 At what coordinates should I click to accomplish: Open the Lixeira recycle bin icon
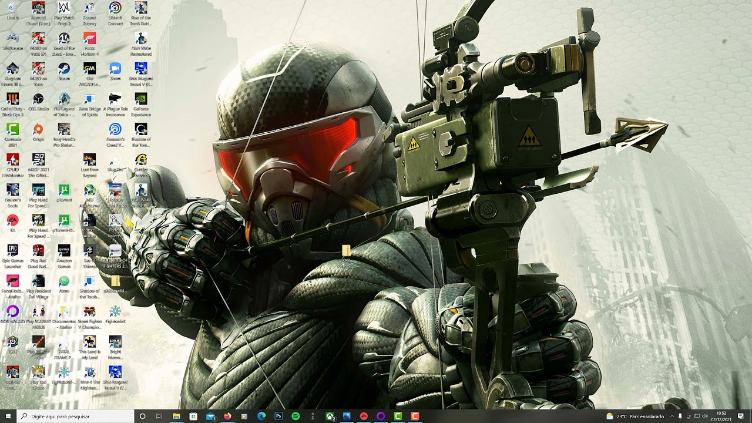coord(12,12)
